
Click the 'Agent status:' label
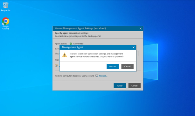[x=61, y=43]
